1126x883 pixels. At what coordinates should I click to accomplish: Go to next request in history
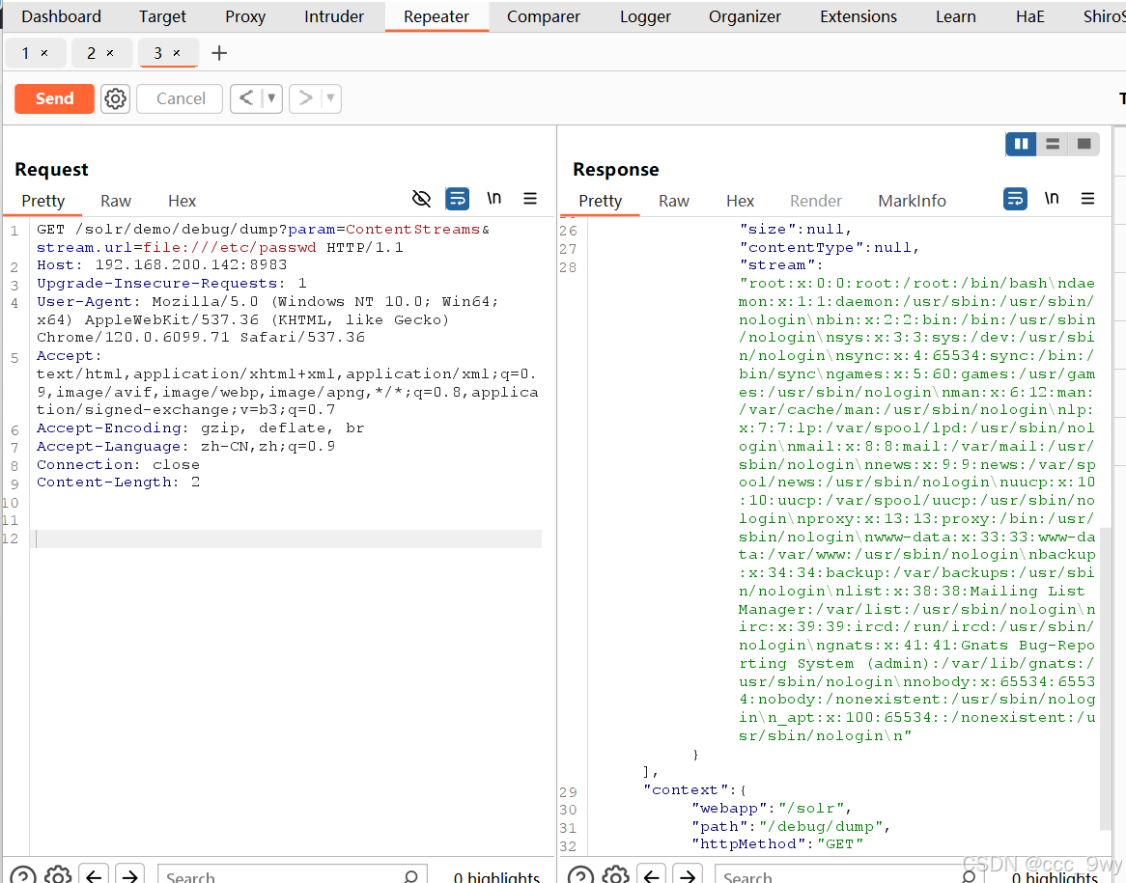305,98
